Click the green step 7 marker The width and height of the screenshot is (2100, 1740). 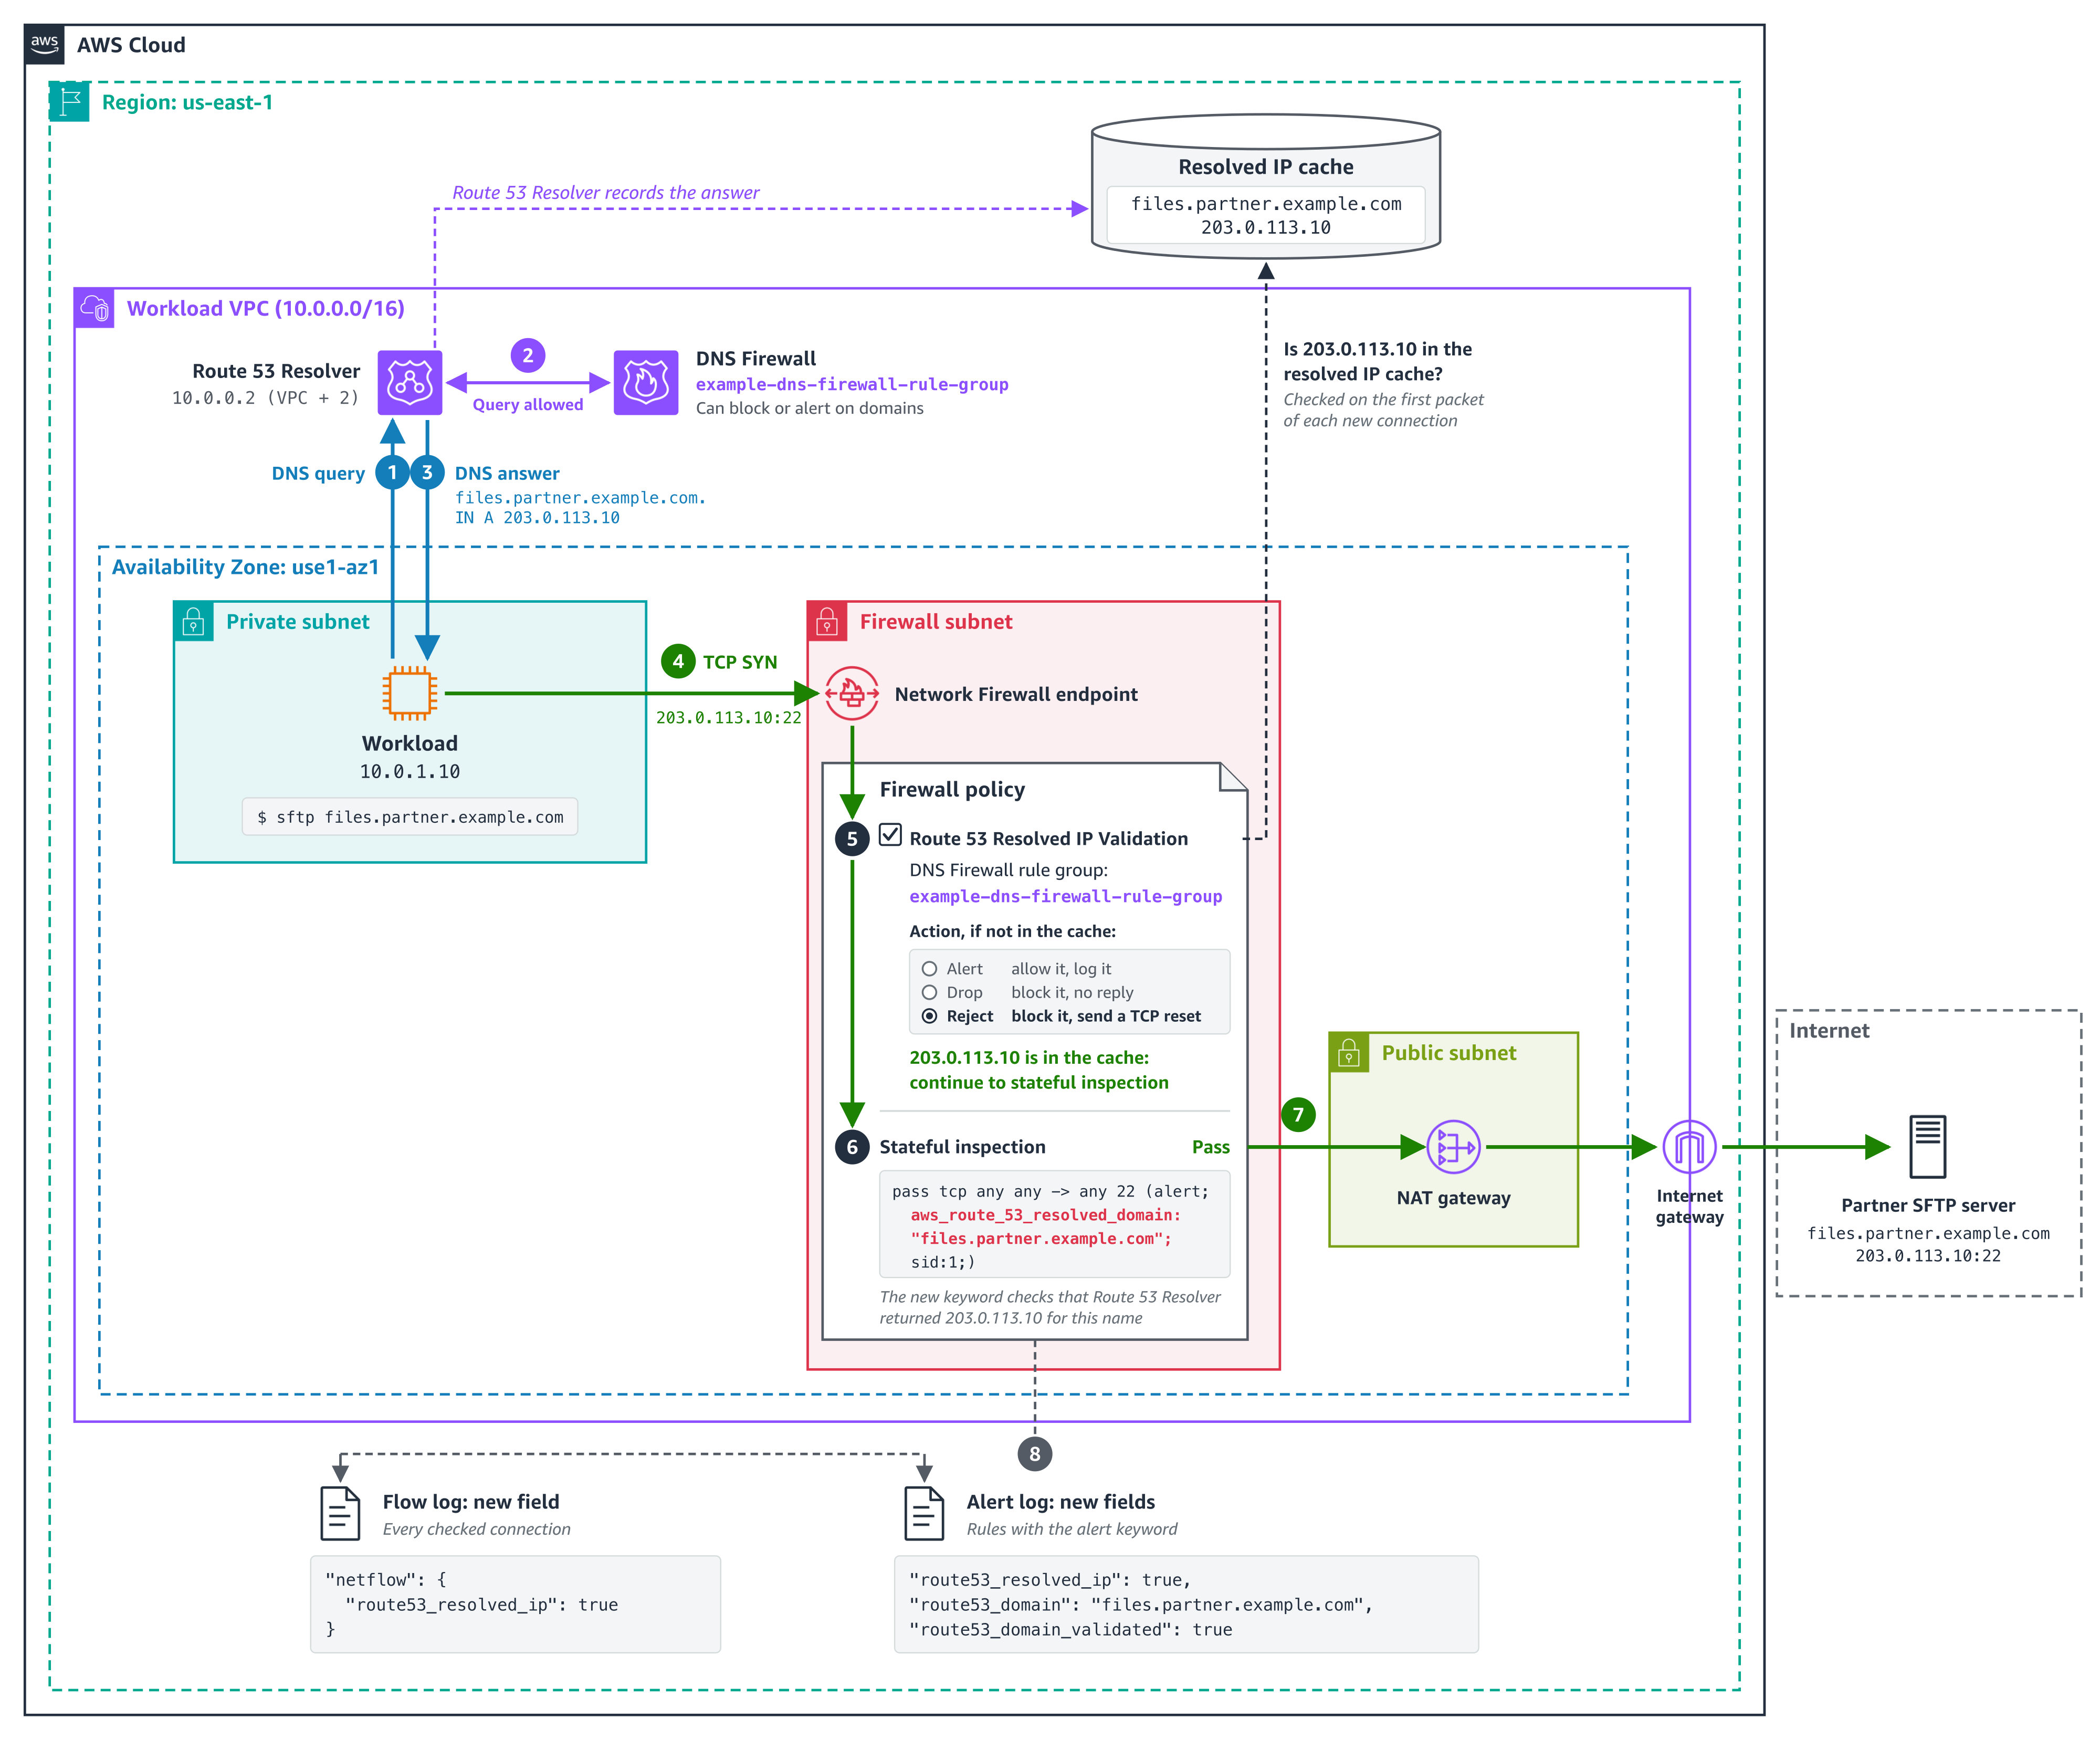point(1298,1115)
